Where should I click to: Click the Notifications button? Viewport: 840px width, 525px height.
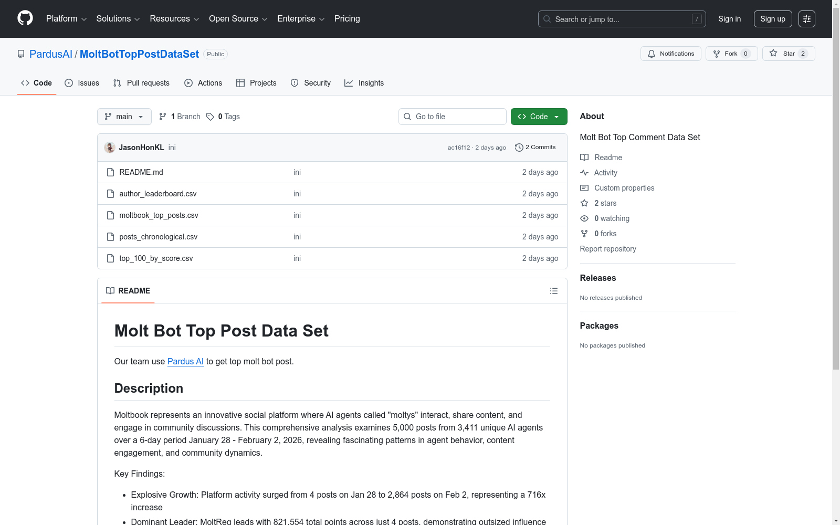(671, 54)
